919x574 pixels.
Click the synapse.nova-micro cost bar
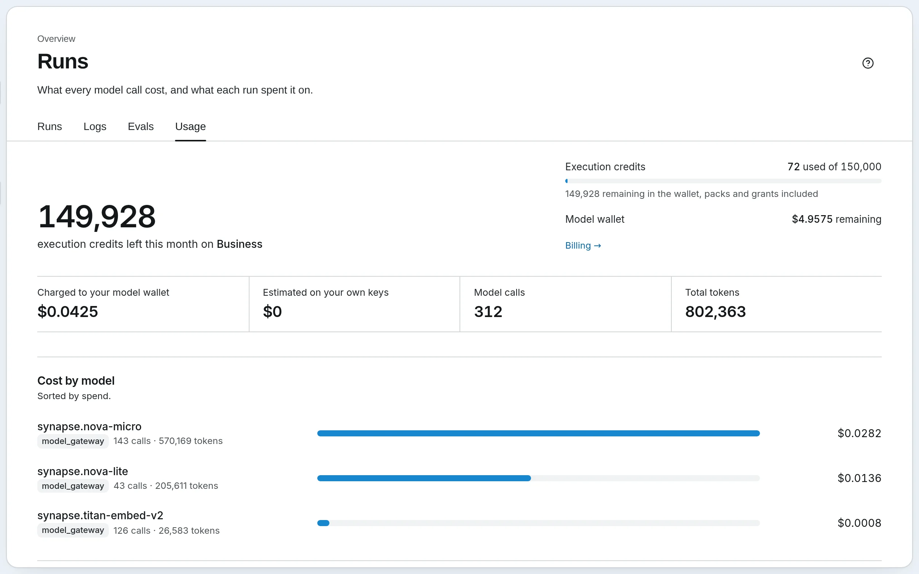(x=538, y=433)
